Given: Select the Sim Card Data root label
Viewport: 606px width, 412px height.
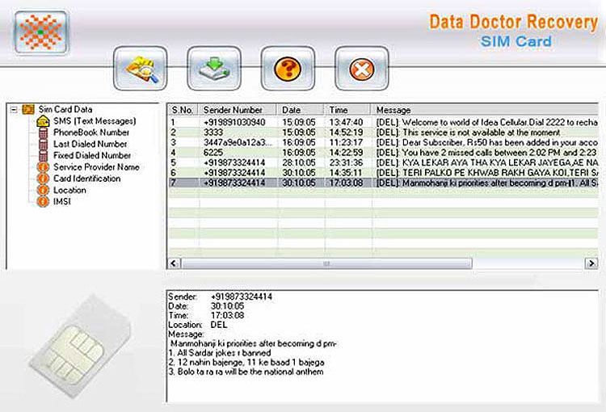Looking at the screenshot, I should (65, 109).
